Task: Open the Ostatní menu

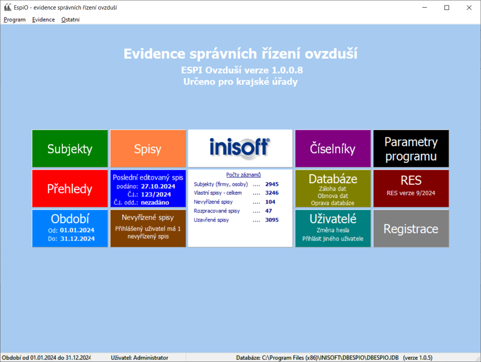Action: tap(70, 20)
